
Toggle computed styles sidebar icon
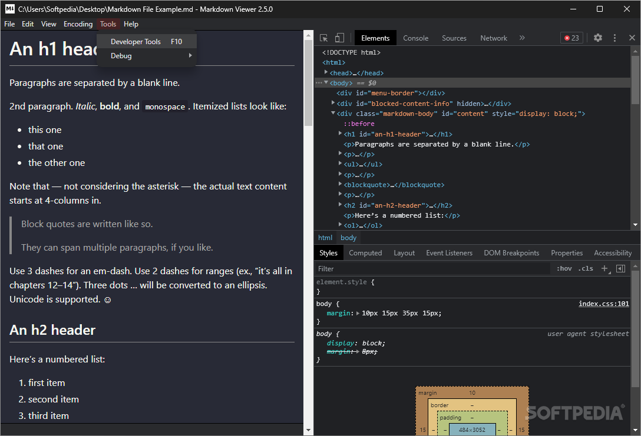coord(620,269)
